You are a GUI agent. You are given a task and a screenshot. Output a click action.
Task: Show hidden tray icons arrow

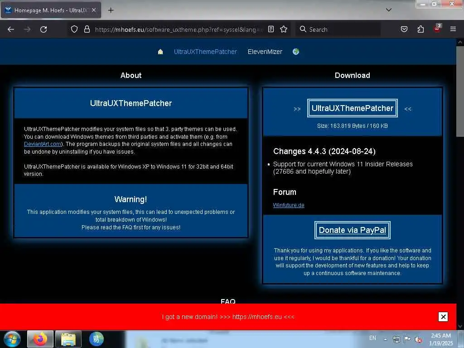(385, 339)
